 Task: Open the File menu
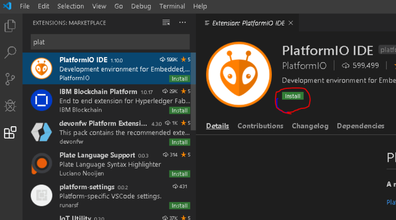[x=25, y=6]
